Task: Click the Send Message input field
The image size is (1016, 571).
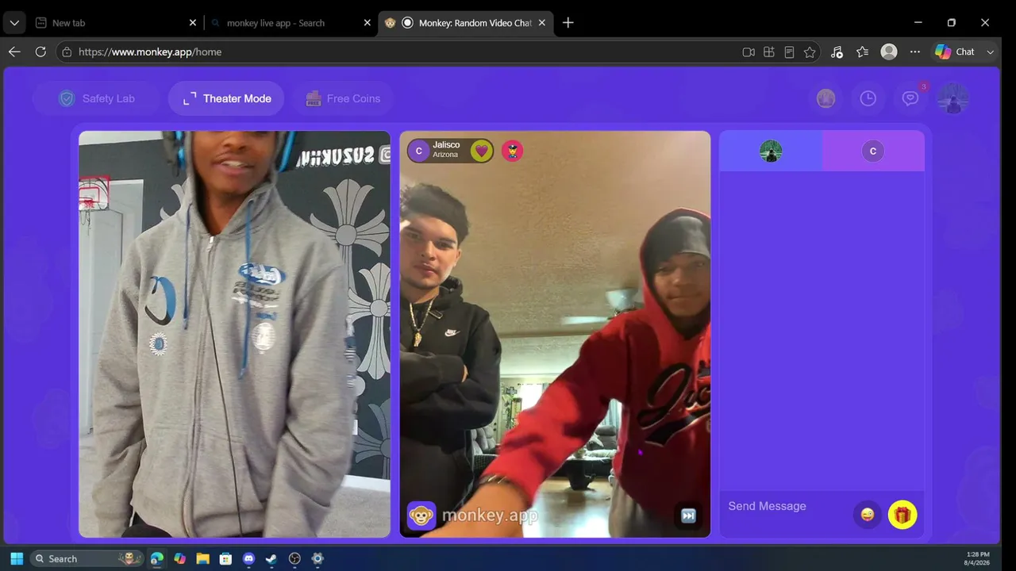Action: 786,506
